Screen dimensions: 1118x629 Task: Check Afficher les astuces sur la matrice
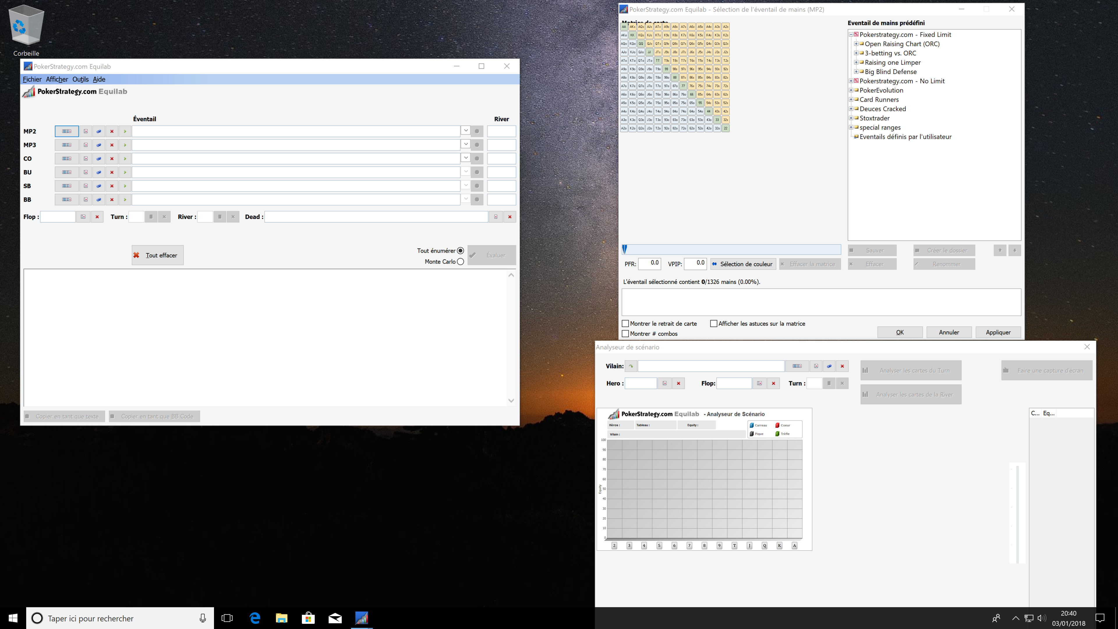tap(714, 324)
